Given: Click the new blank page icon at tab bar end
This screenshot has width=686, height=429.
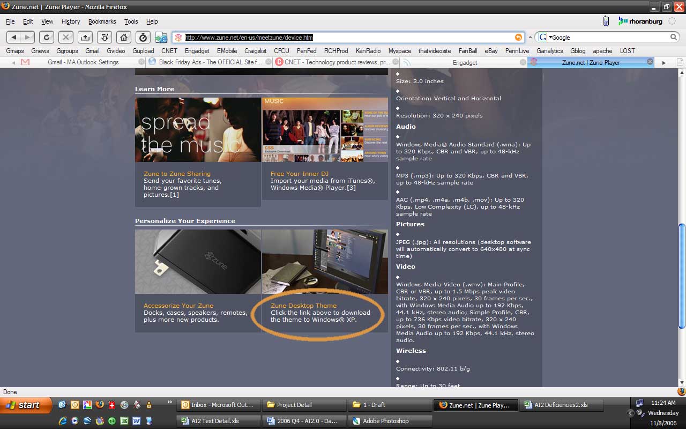Looking at the screenshot, I should (680, 62).
